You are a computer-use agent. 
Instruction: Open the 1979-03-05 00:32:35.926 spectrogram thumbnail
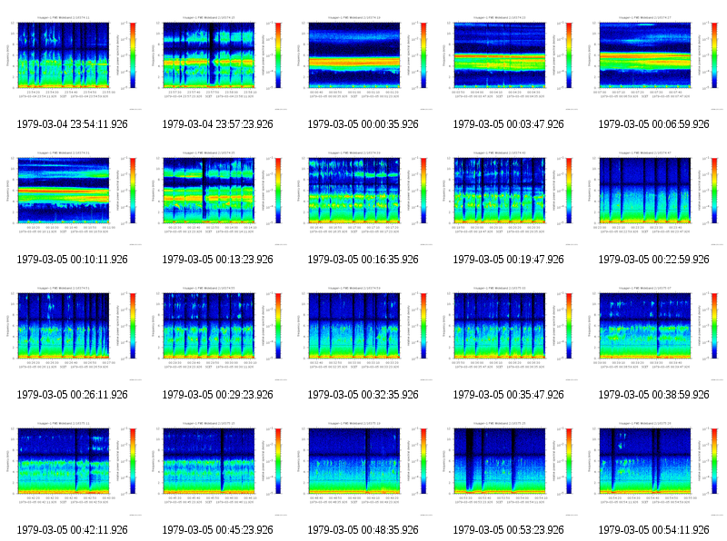363,331
